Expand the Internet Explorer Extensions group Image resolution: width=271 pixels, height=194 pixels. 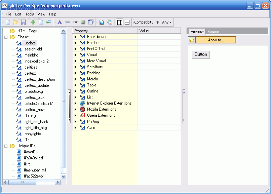coord(76,103)
